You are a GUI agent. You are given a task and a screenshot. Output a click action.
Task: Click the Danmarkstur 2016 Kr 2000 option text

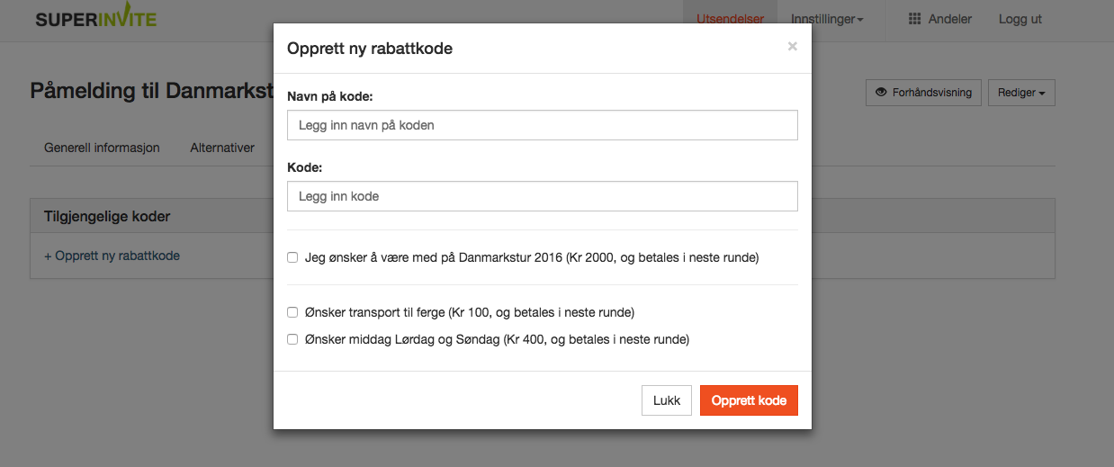pos(532,257)
